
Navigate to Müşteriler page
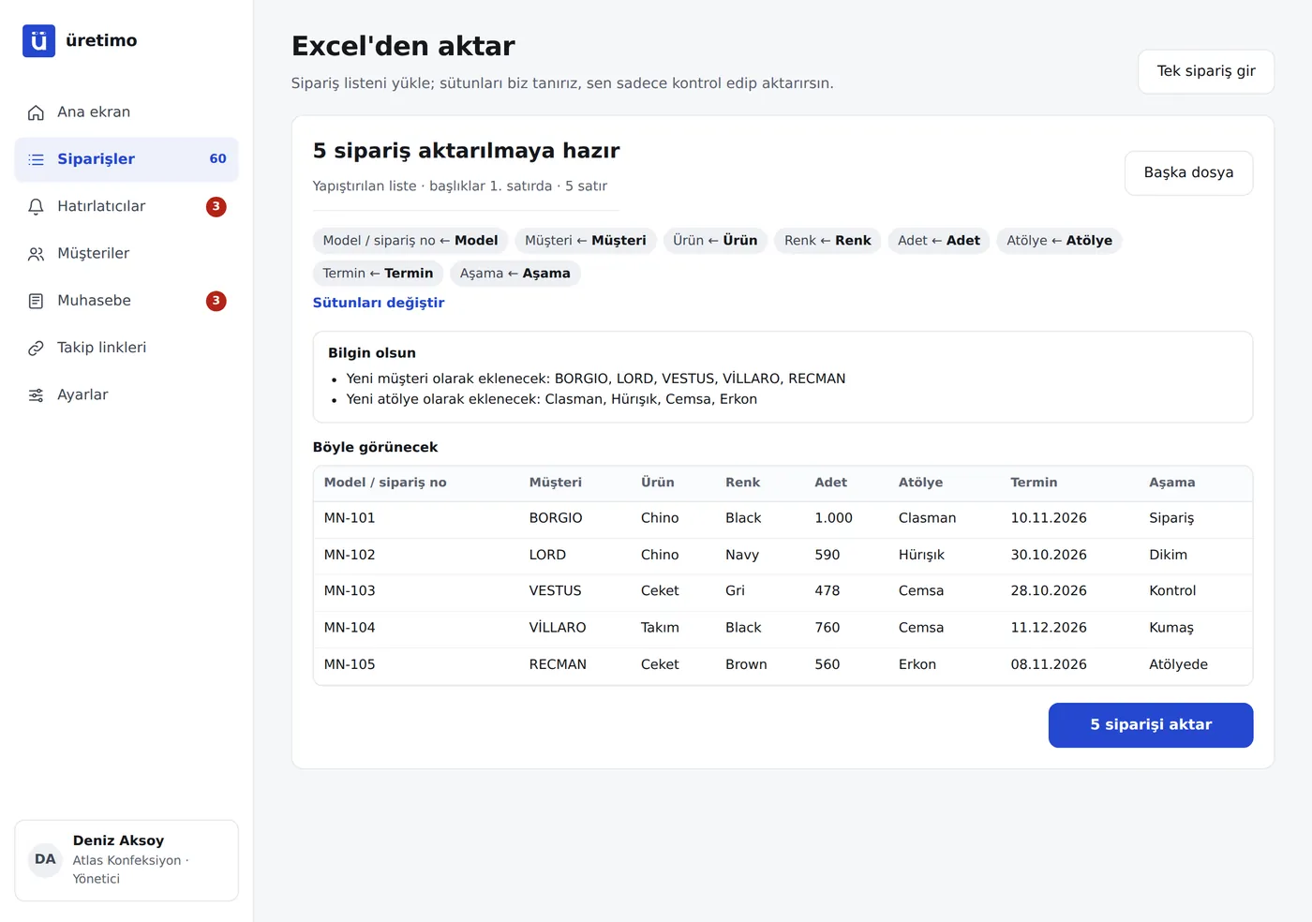[127, 254]
